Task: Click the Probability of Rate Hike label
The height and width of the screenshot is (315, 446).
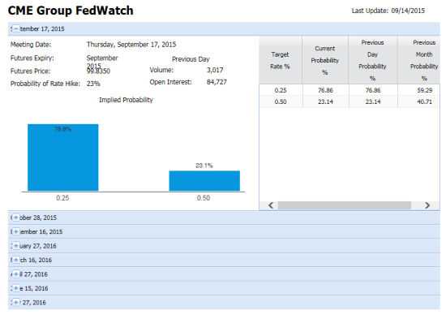Action: 45,84
